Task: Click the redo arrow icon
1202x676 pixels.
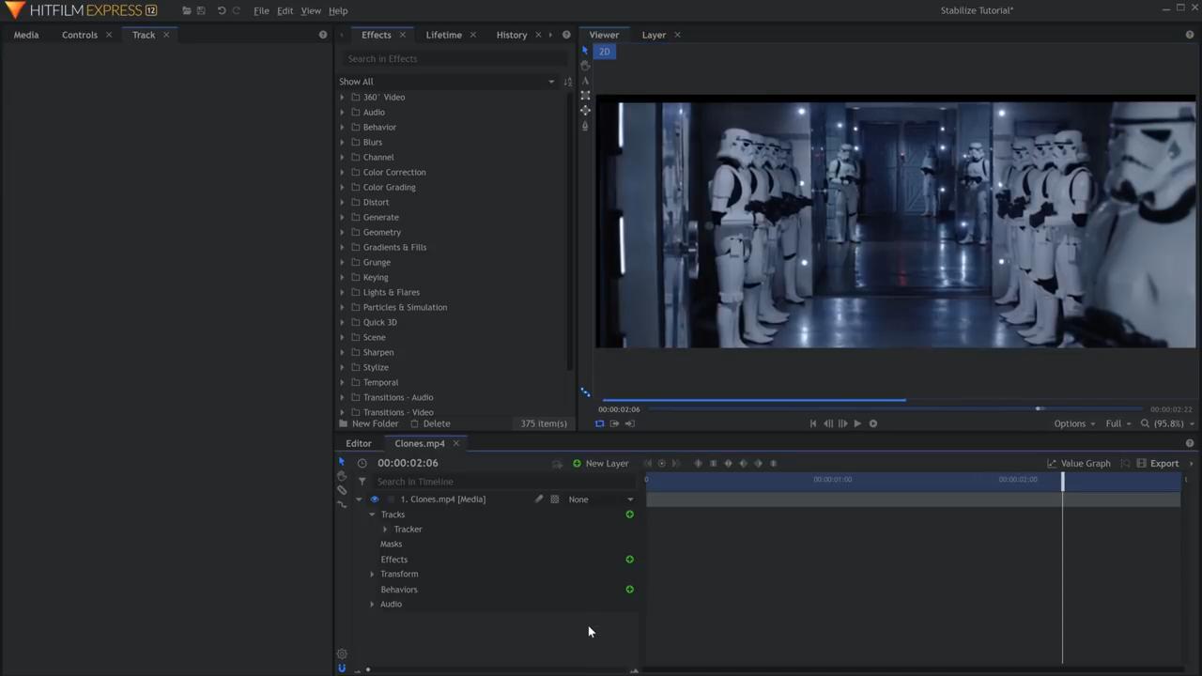Action: (x=237, y=10)
